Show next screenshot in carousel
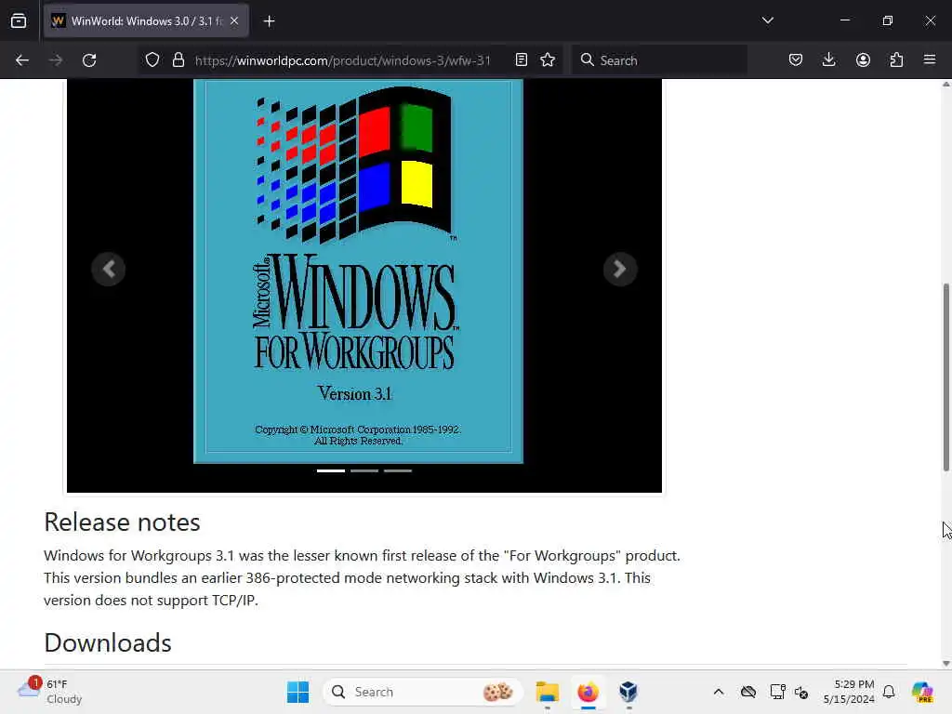Screen dimensions: 952x714 [620, 269]
